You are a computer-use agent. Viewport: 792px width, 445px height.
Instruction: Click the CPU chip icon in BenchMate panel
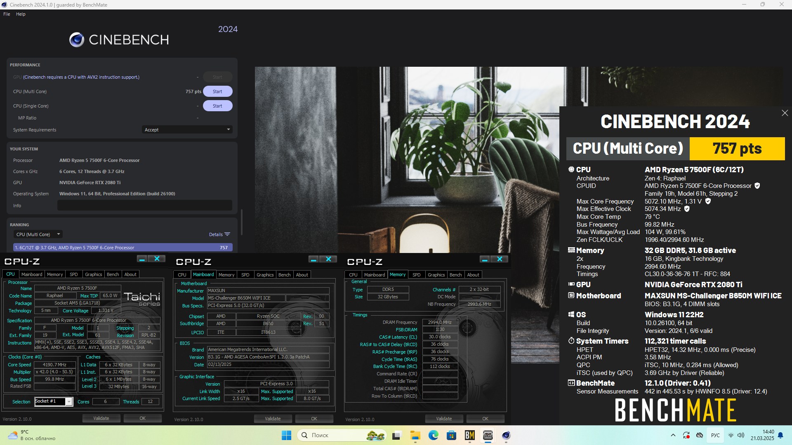coord(571,169)
